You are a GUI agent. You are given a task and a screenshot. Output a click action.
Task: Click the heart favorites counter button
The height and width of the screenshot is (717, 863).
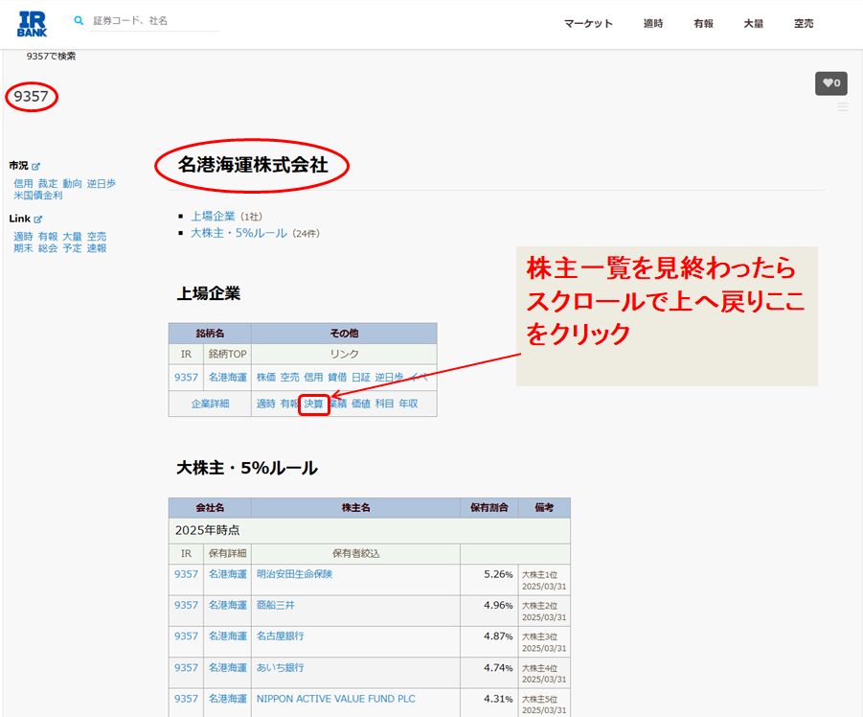tap(830, 83)
